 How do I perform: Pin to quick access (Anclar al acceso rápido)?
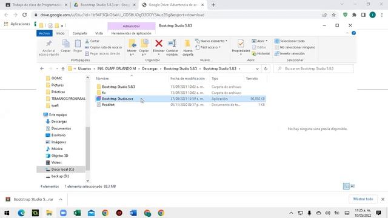point(48,48)
